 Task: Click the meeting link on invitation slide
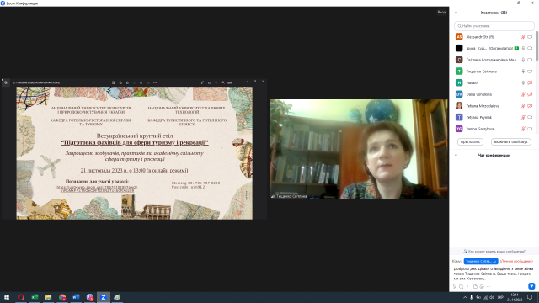[x=98, y=189]
